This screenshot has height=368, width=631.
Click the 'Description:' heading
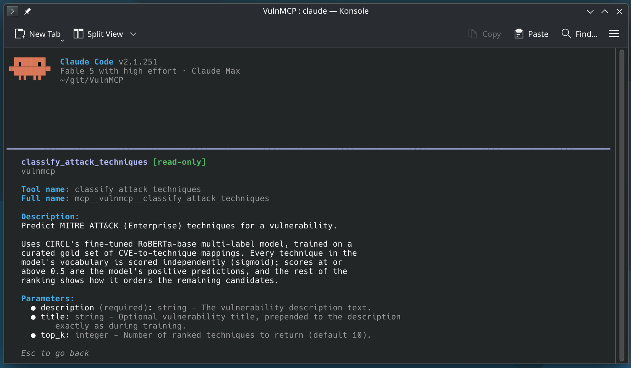click(50, 217)
